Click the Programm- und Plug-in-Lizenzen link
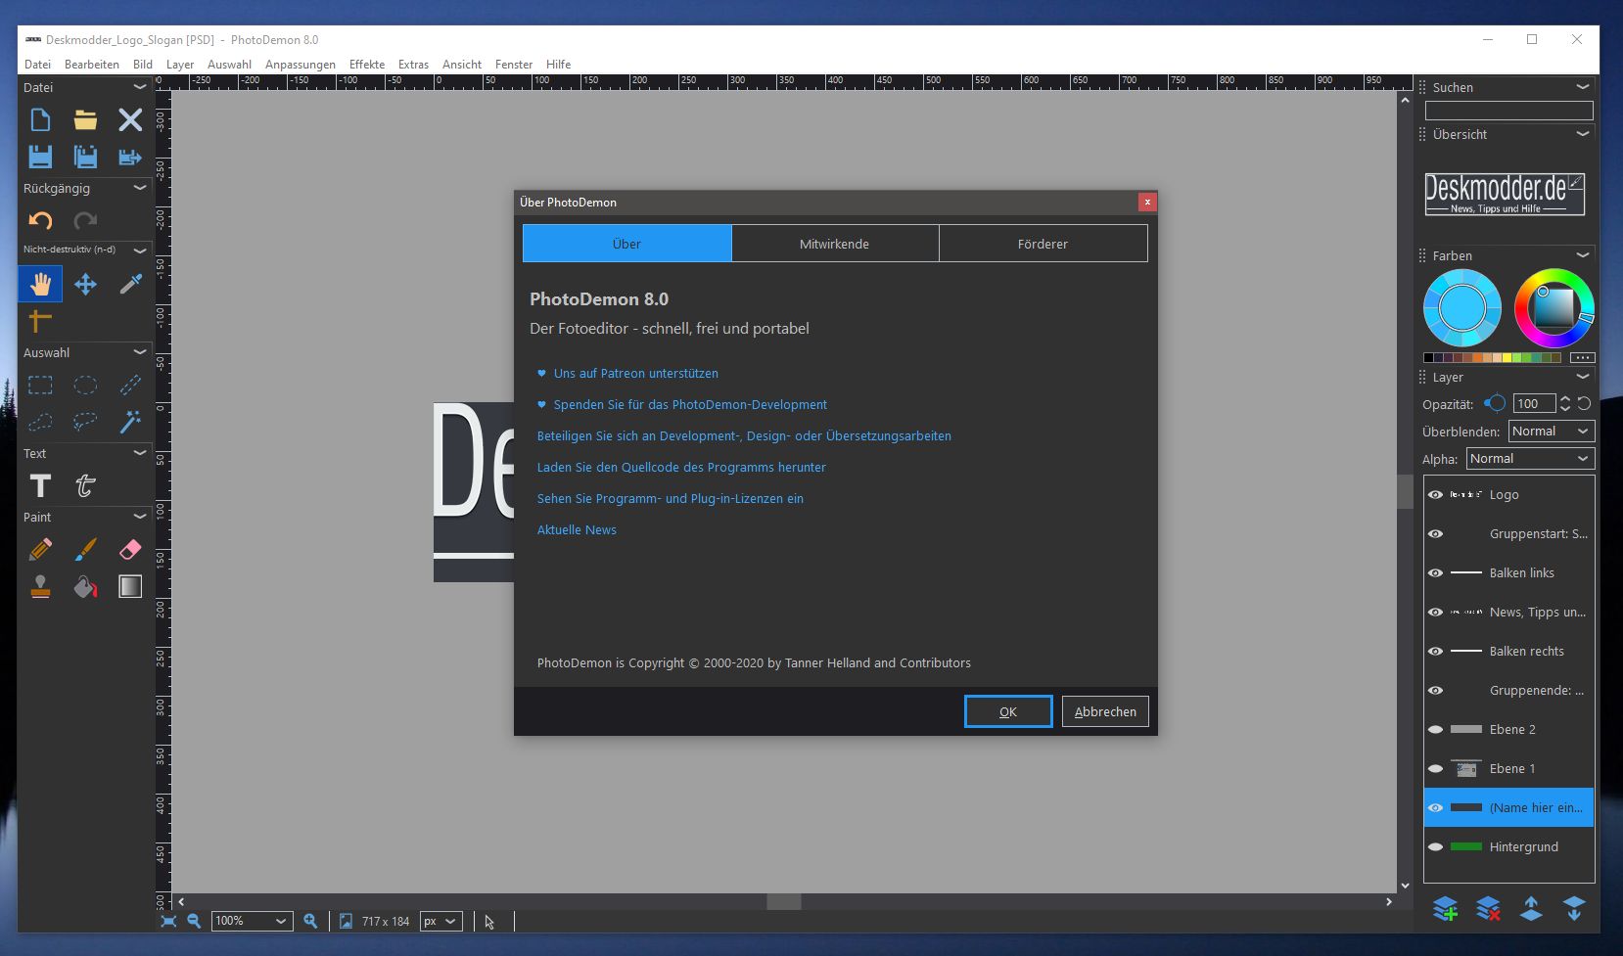 [671, 499]
